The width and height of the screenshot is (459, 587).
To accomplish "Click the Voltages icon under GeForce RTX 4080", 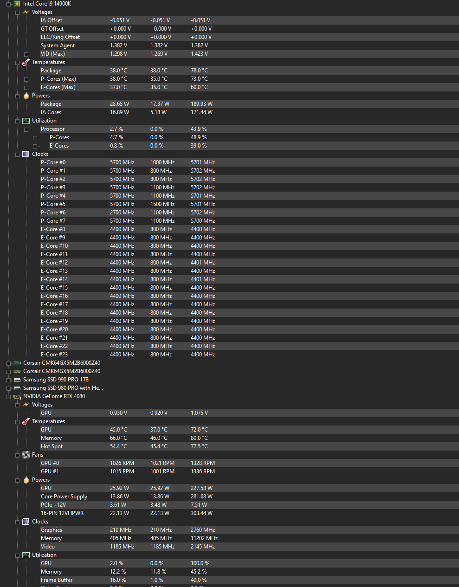I will pyautogui.click(x=26, y=405).
